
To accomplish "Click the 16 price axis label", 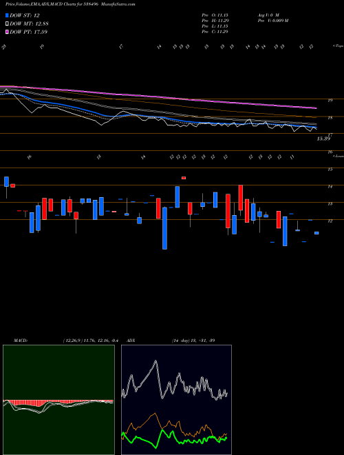I will pos(330,152).
